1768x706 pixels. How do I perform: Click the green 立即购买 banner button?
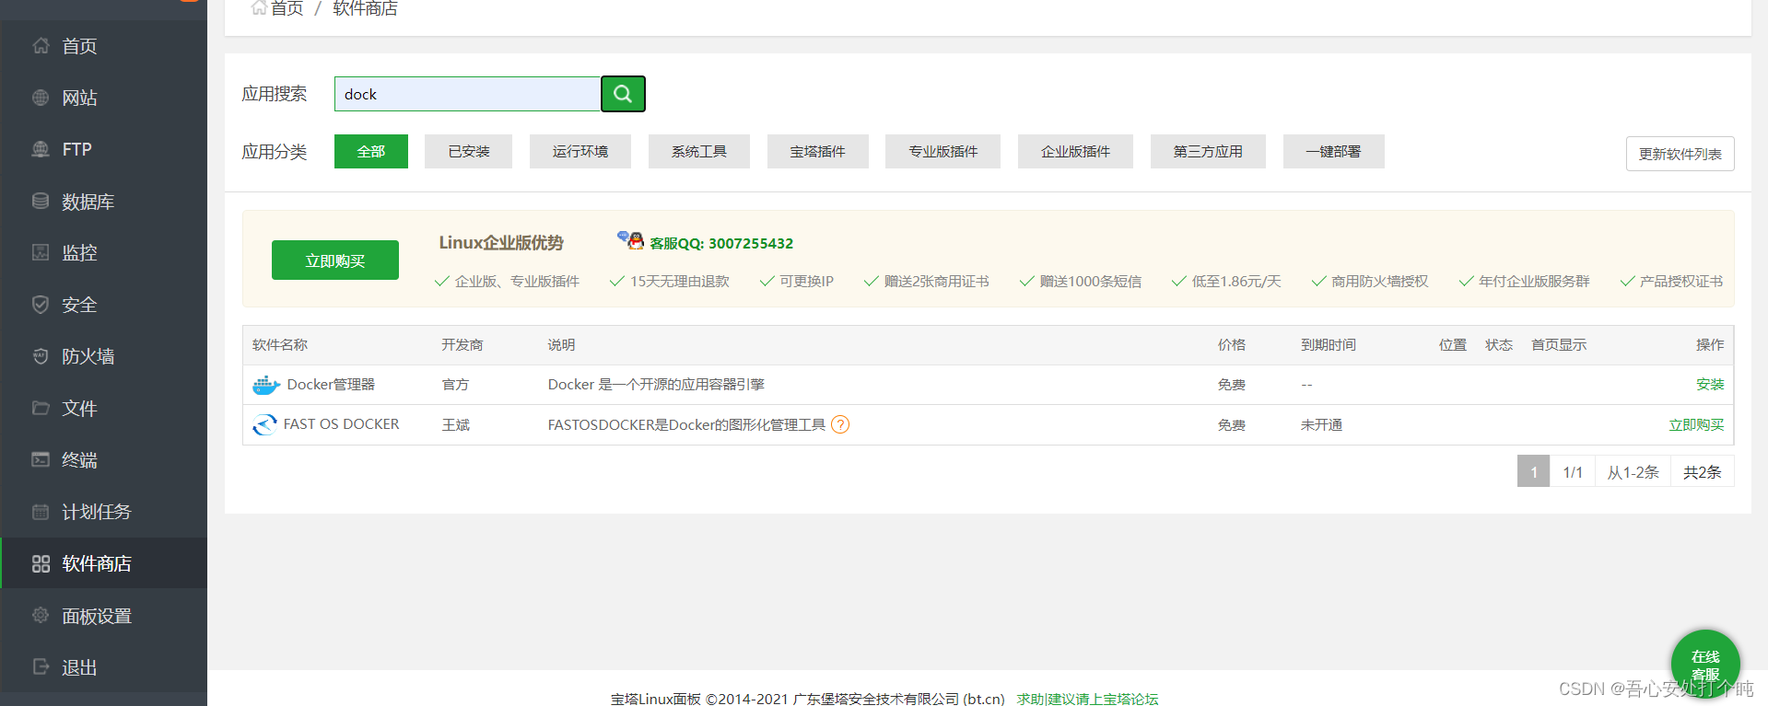335,260
